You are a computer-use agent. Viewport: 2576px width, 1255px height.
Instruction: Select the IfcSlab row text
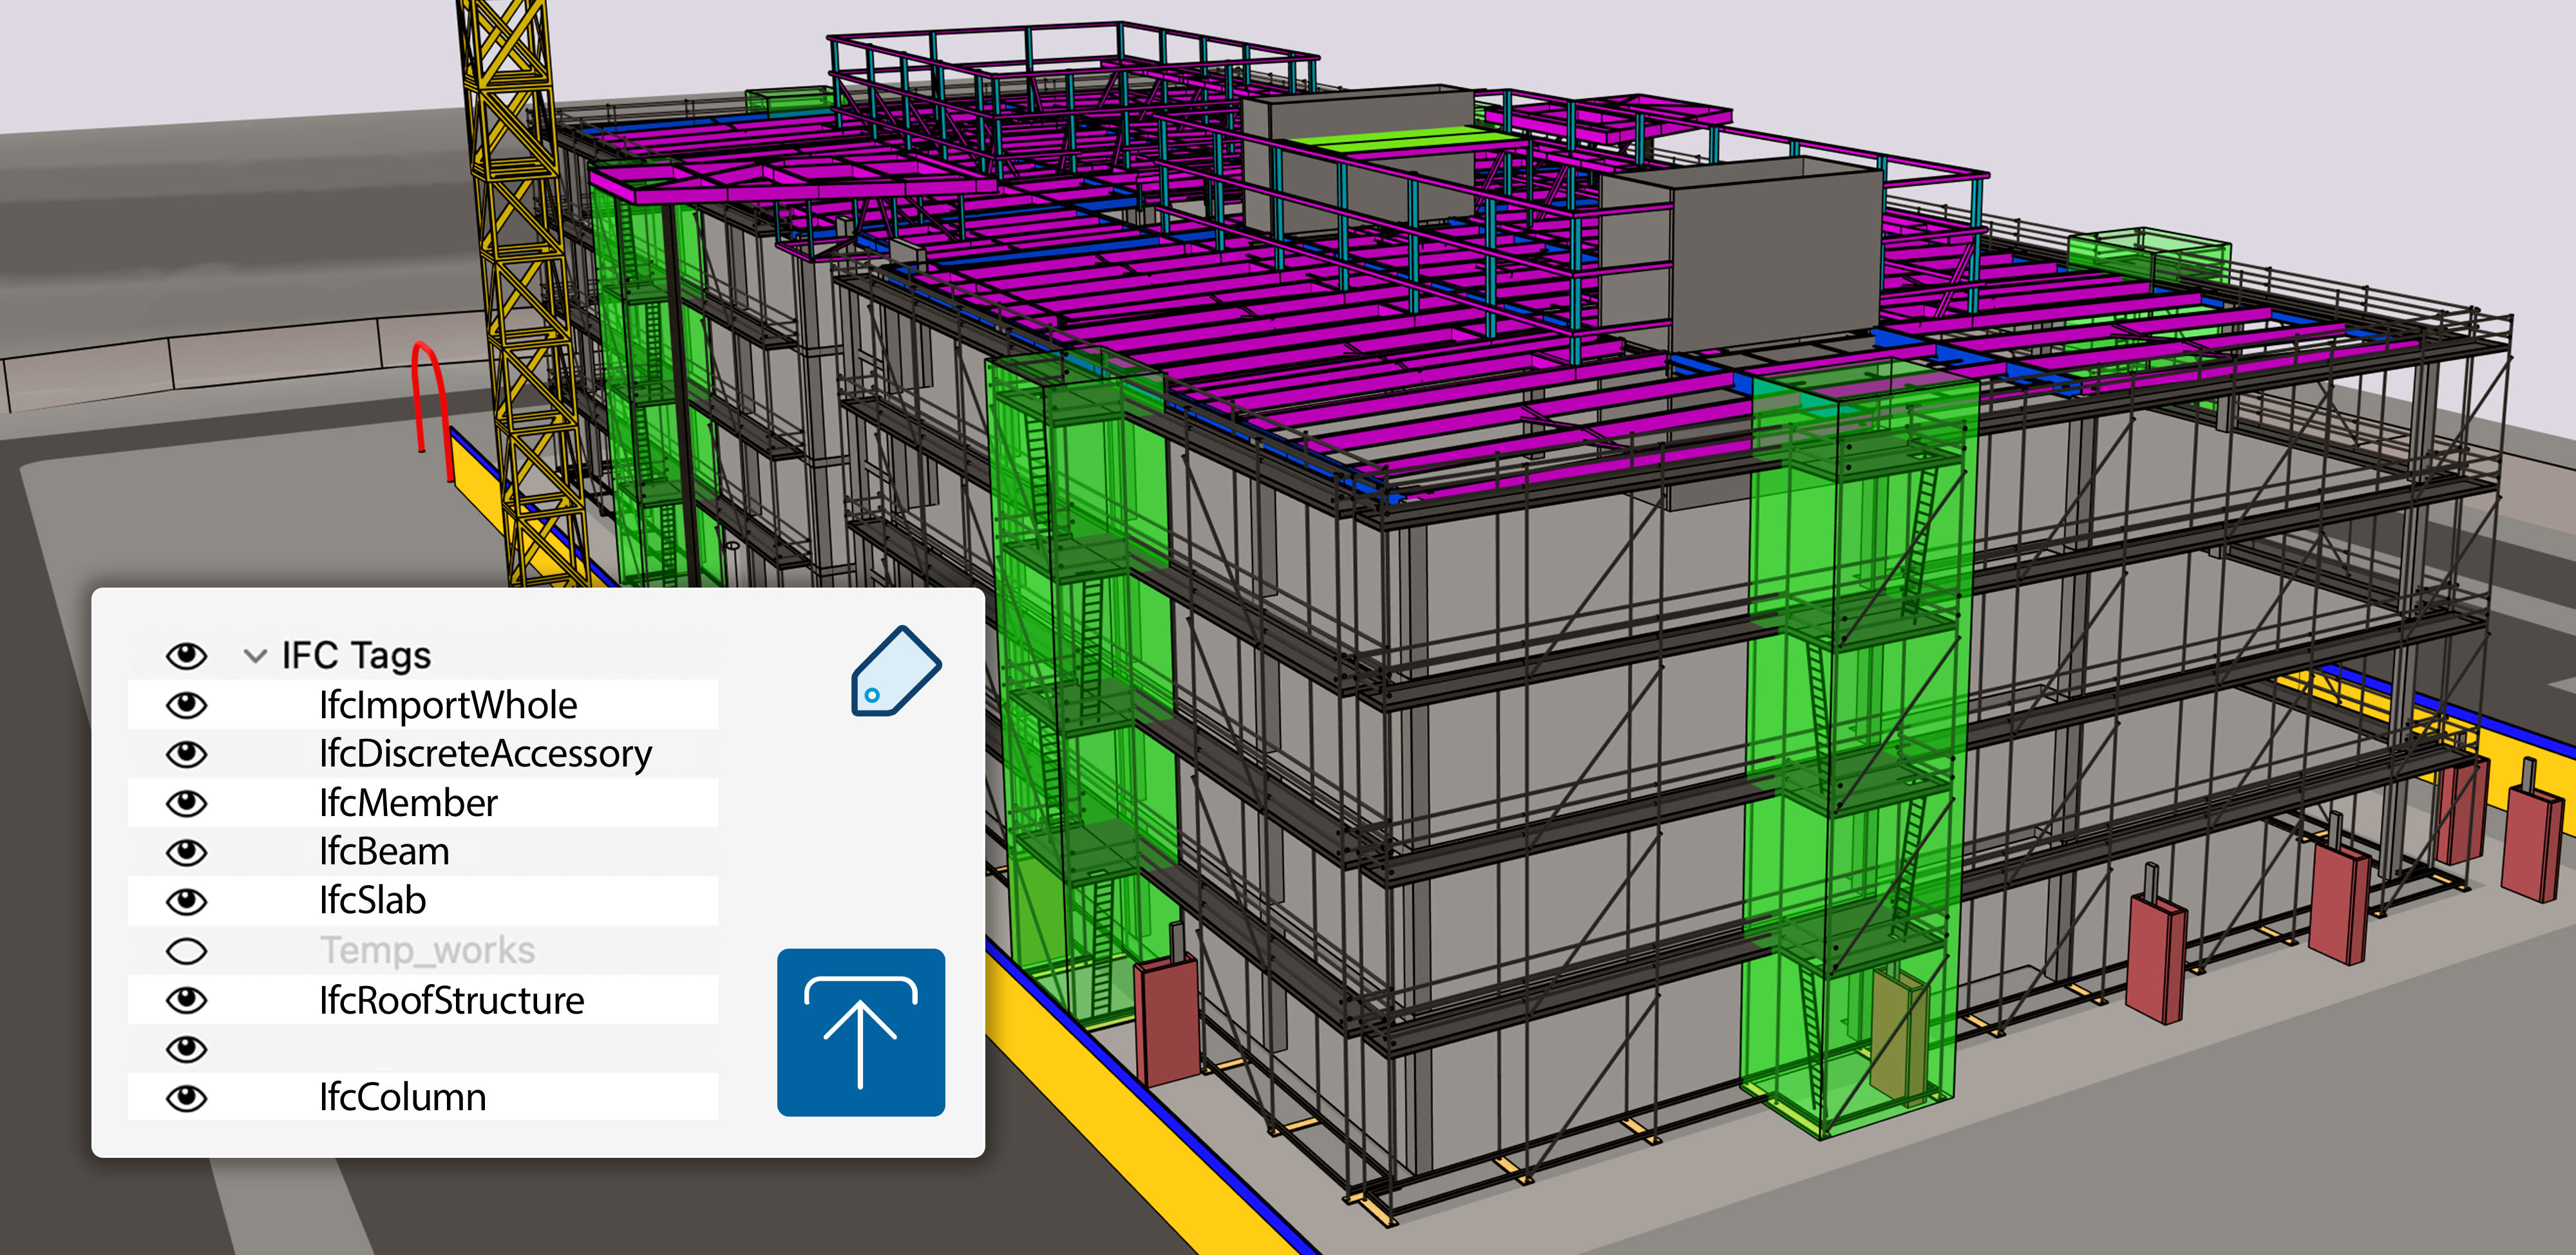click(x=372, y=901)
